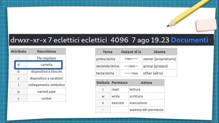Select the 'b' attribute cell
This screenshot has width=219, height=123.
(x=18, y=71)
